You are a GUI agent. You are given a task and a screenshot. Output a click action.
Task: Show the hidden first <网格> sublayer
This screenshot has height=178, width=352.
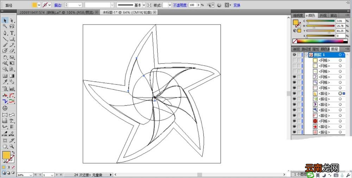294,60
